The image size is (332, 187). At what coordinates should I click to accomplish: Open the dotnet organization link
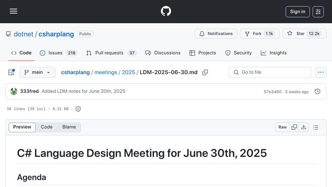coord(24,34)
